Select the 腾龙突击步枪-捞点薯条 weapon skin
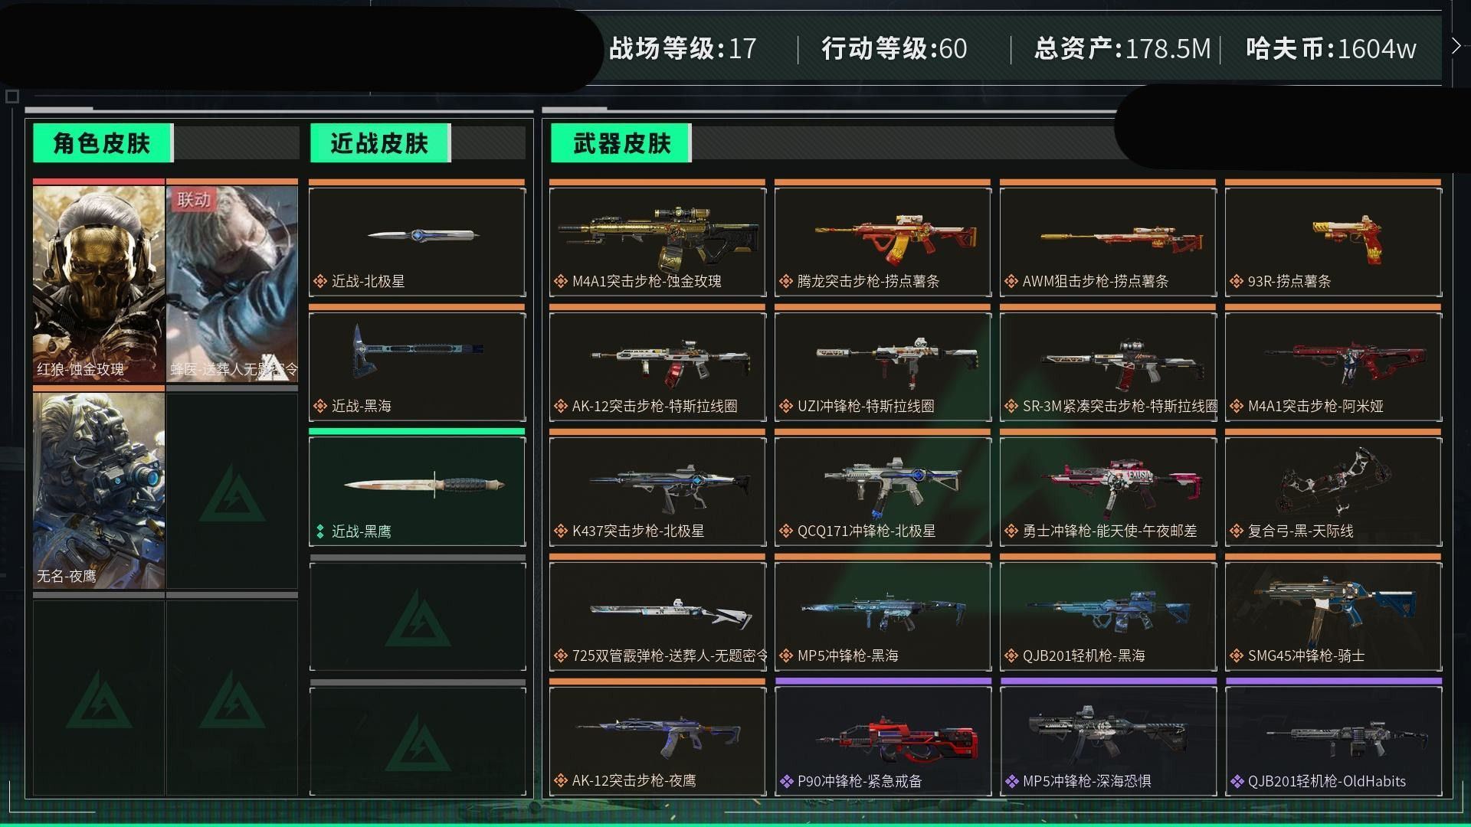Image resolution: width=1471 pixels, height=827 pixels. point(883,241)
